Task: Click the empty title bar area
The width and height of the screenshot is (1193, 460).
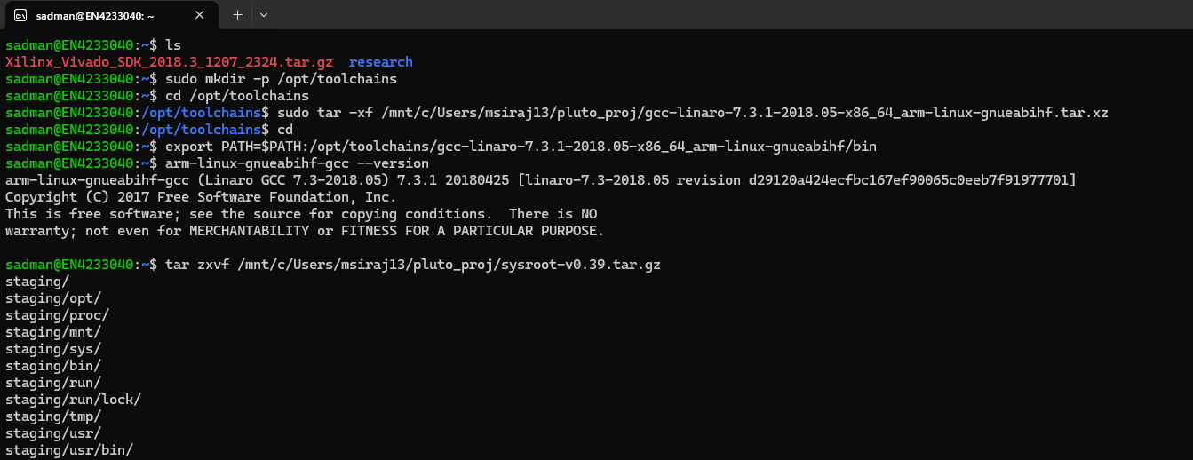Action: [711, 15]
